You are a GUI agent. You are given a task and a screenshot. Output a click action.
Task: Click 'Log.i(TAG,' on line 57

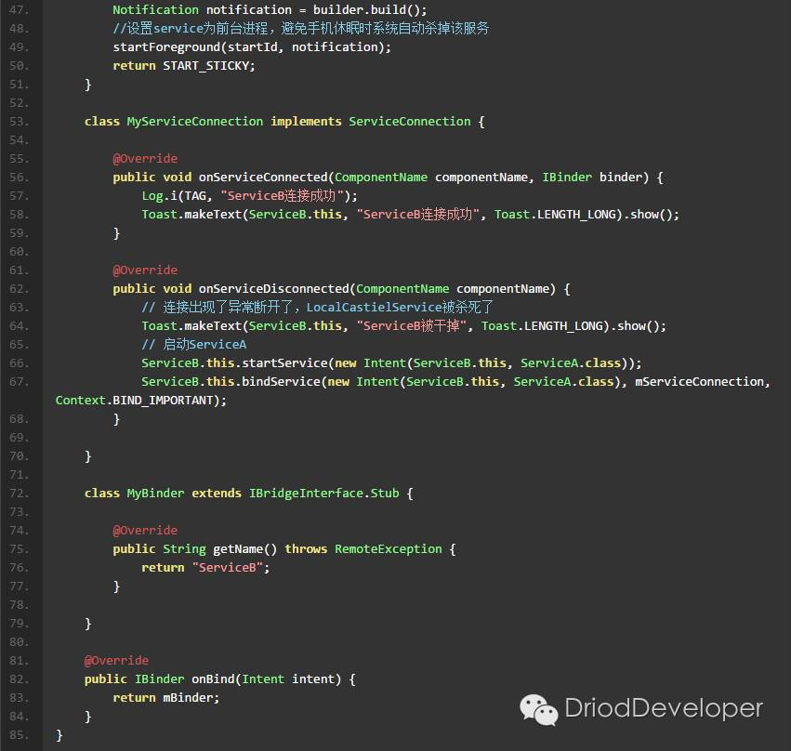(177, 196)
